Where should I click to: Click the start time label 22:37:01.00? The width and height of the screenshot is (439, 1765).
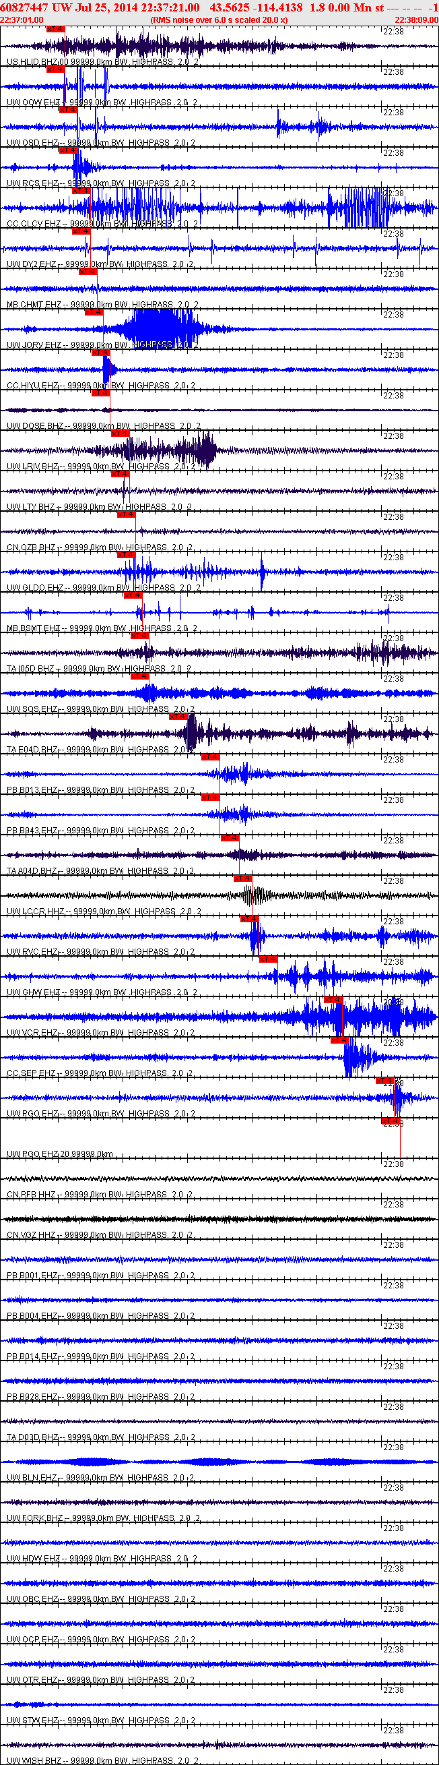tap(21, 20)
